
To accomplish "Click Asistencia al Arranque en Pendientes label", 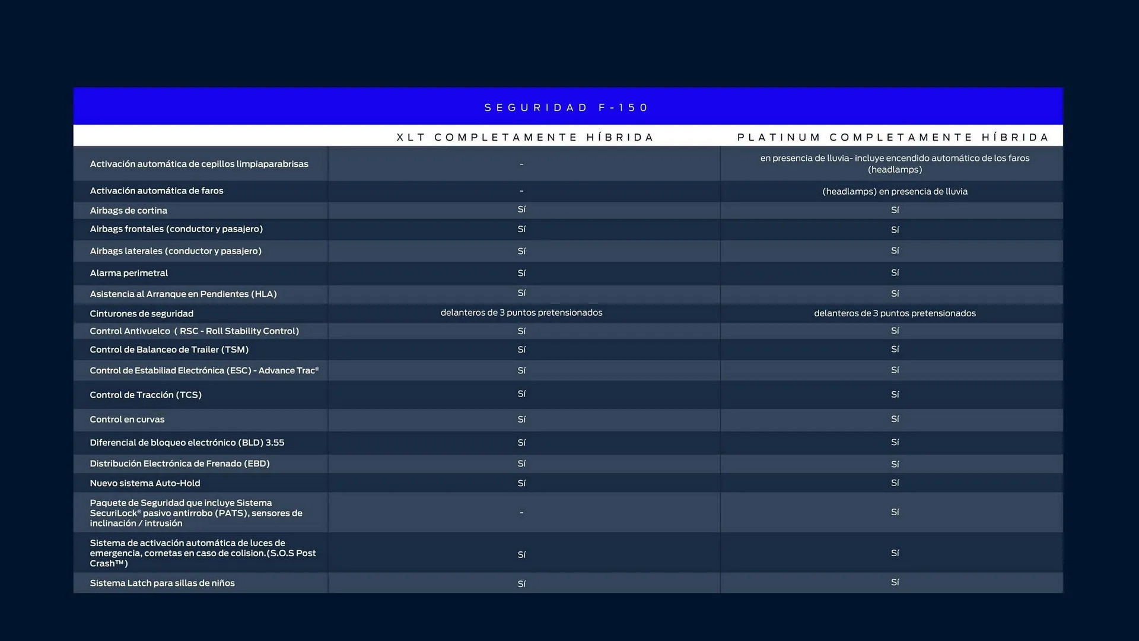I will pos(183,294).
